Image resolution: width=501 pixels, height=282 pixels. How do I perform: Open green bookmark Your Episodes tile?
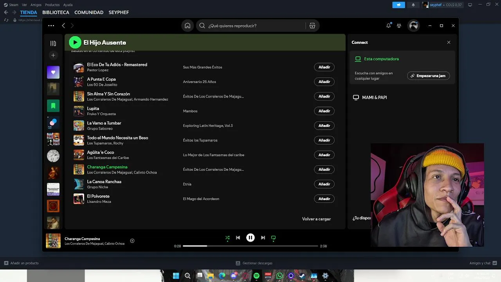(53, 106)
